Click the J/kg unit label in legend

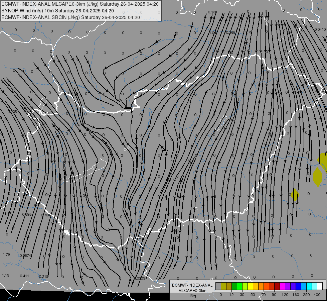pos(192,296)
